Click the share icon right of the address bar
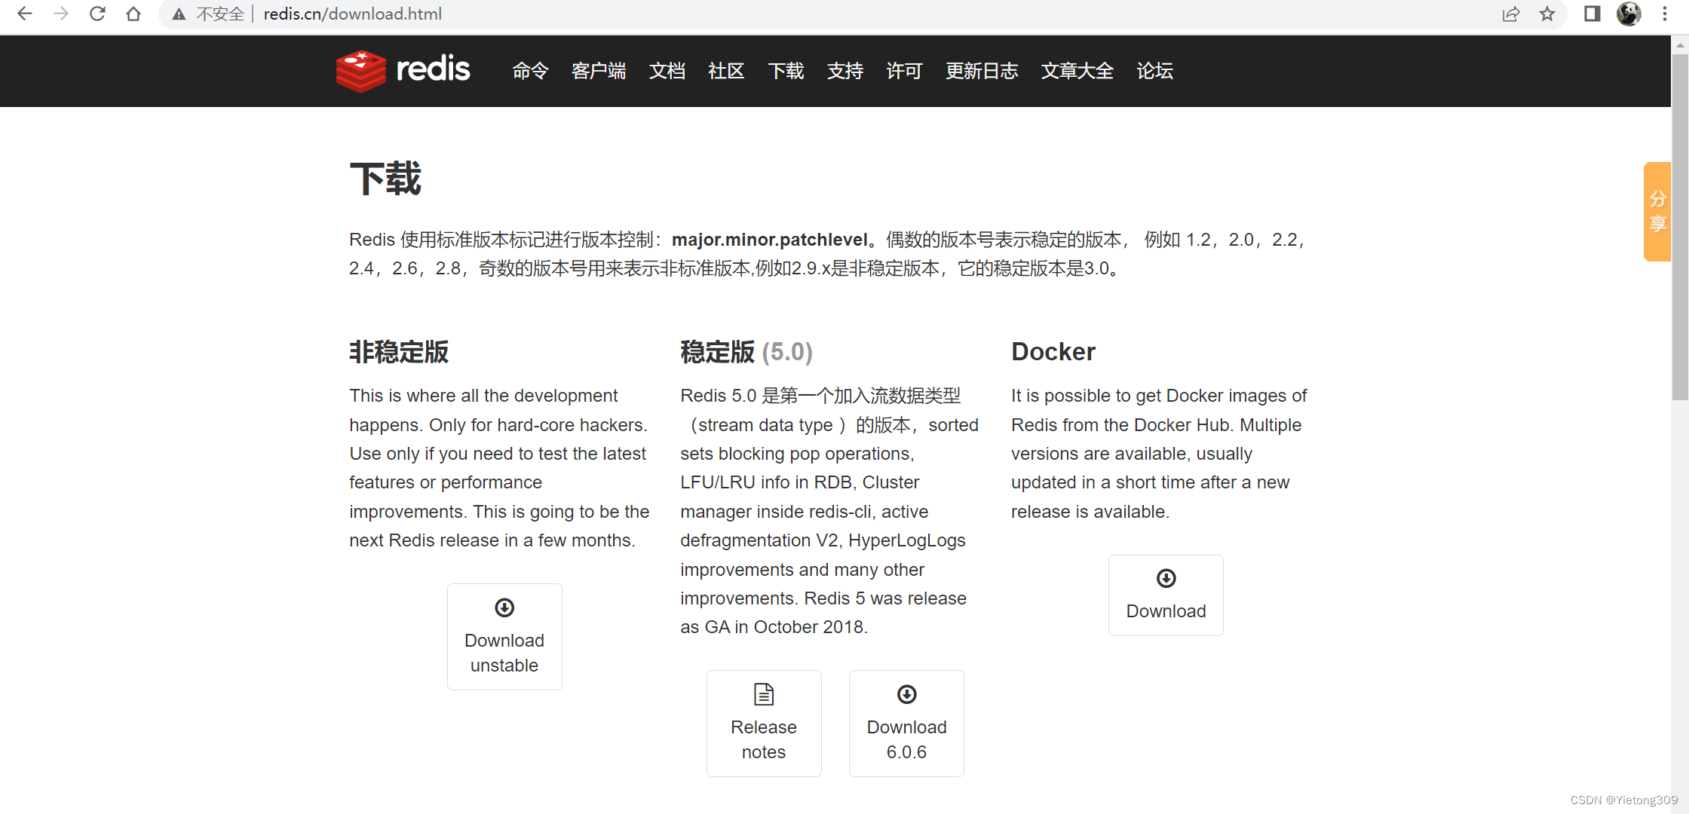This screenshot has width=1689, height=814. point(1510,14)
